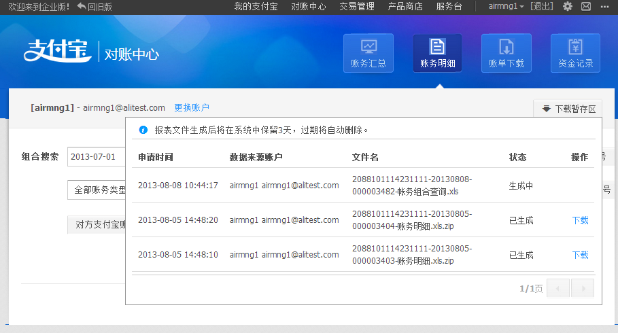Image resolution: width=618 pixels, height=333 pixels.
Task: Click timestamp 2013-08-08 10:44:17
Action: [177, 186]
